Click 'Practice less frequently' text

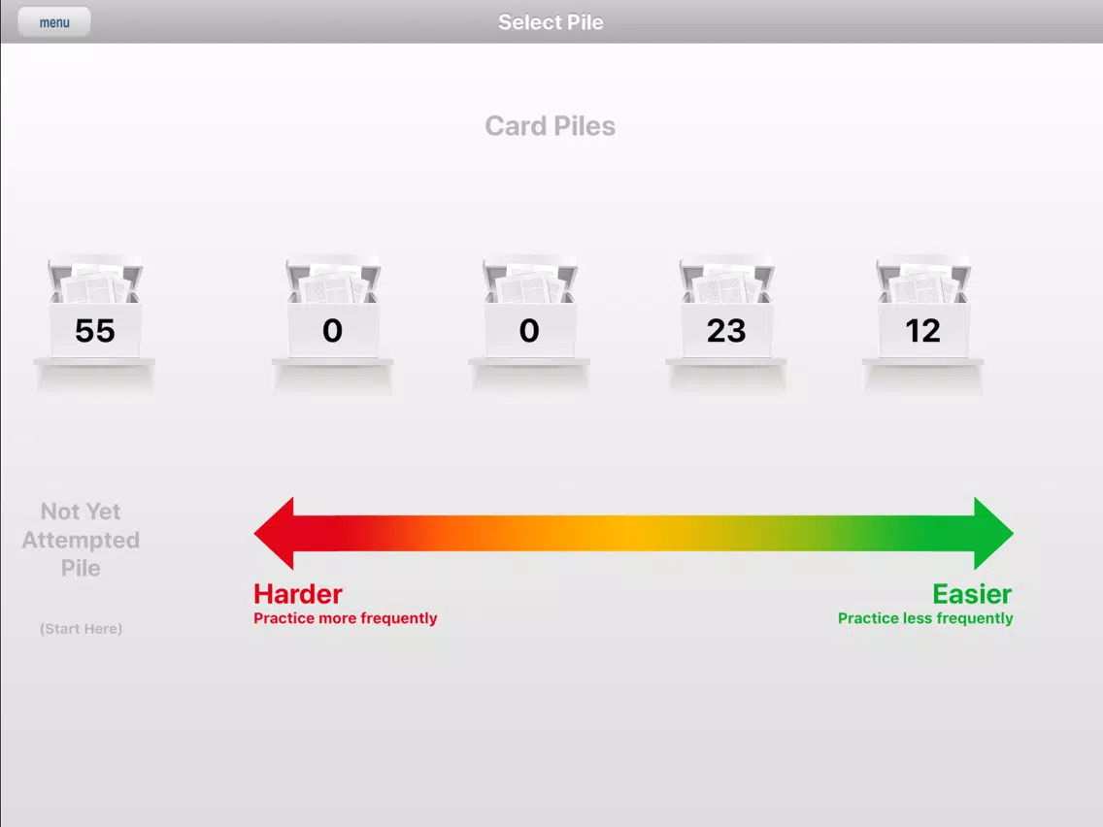pos(925,618)
